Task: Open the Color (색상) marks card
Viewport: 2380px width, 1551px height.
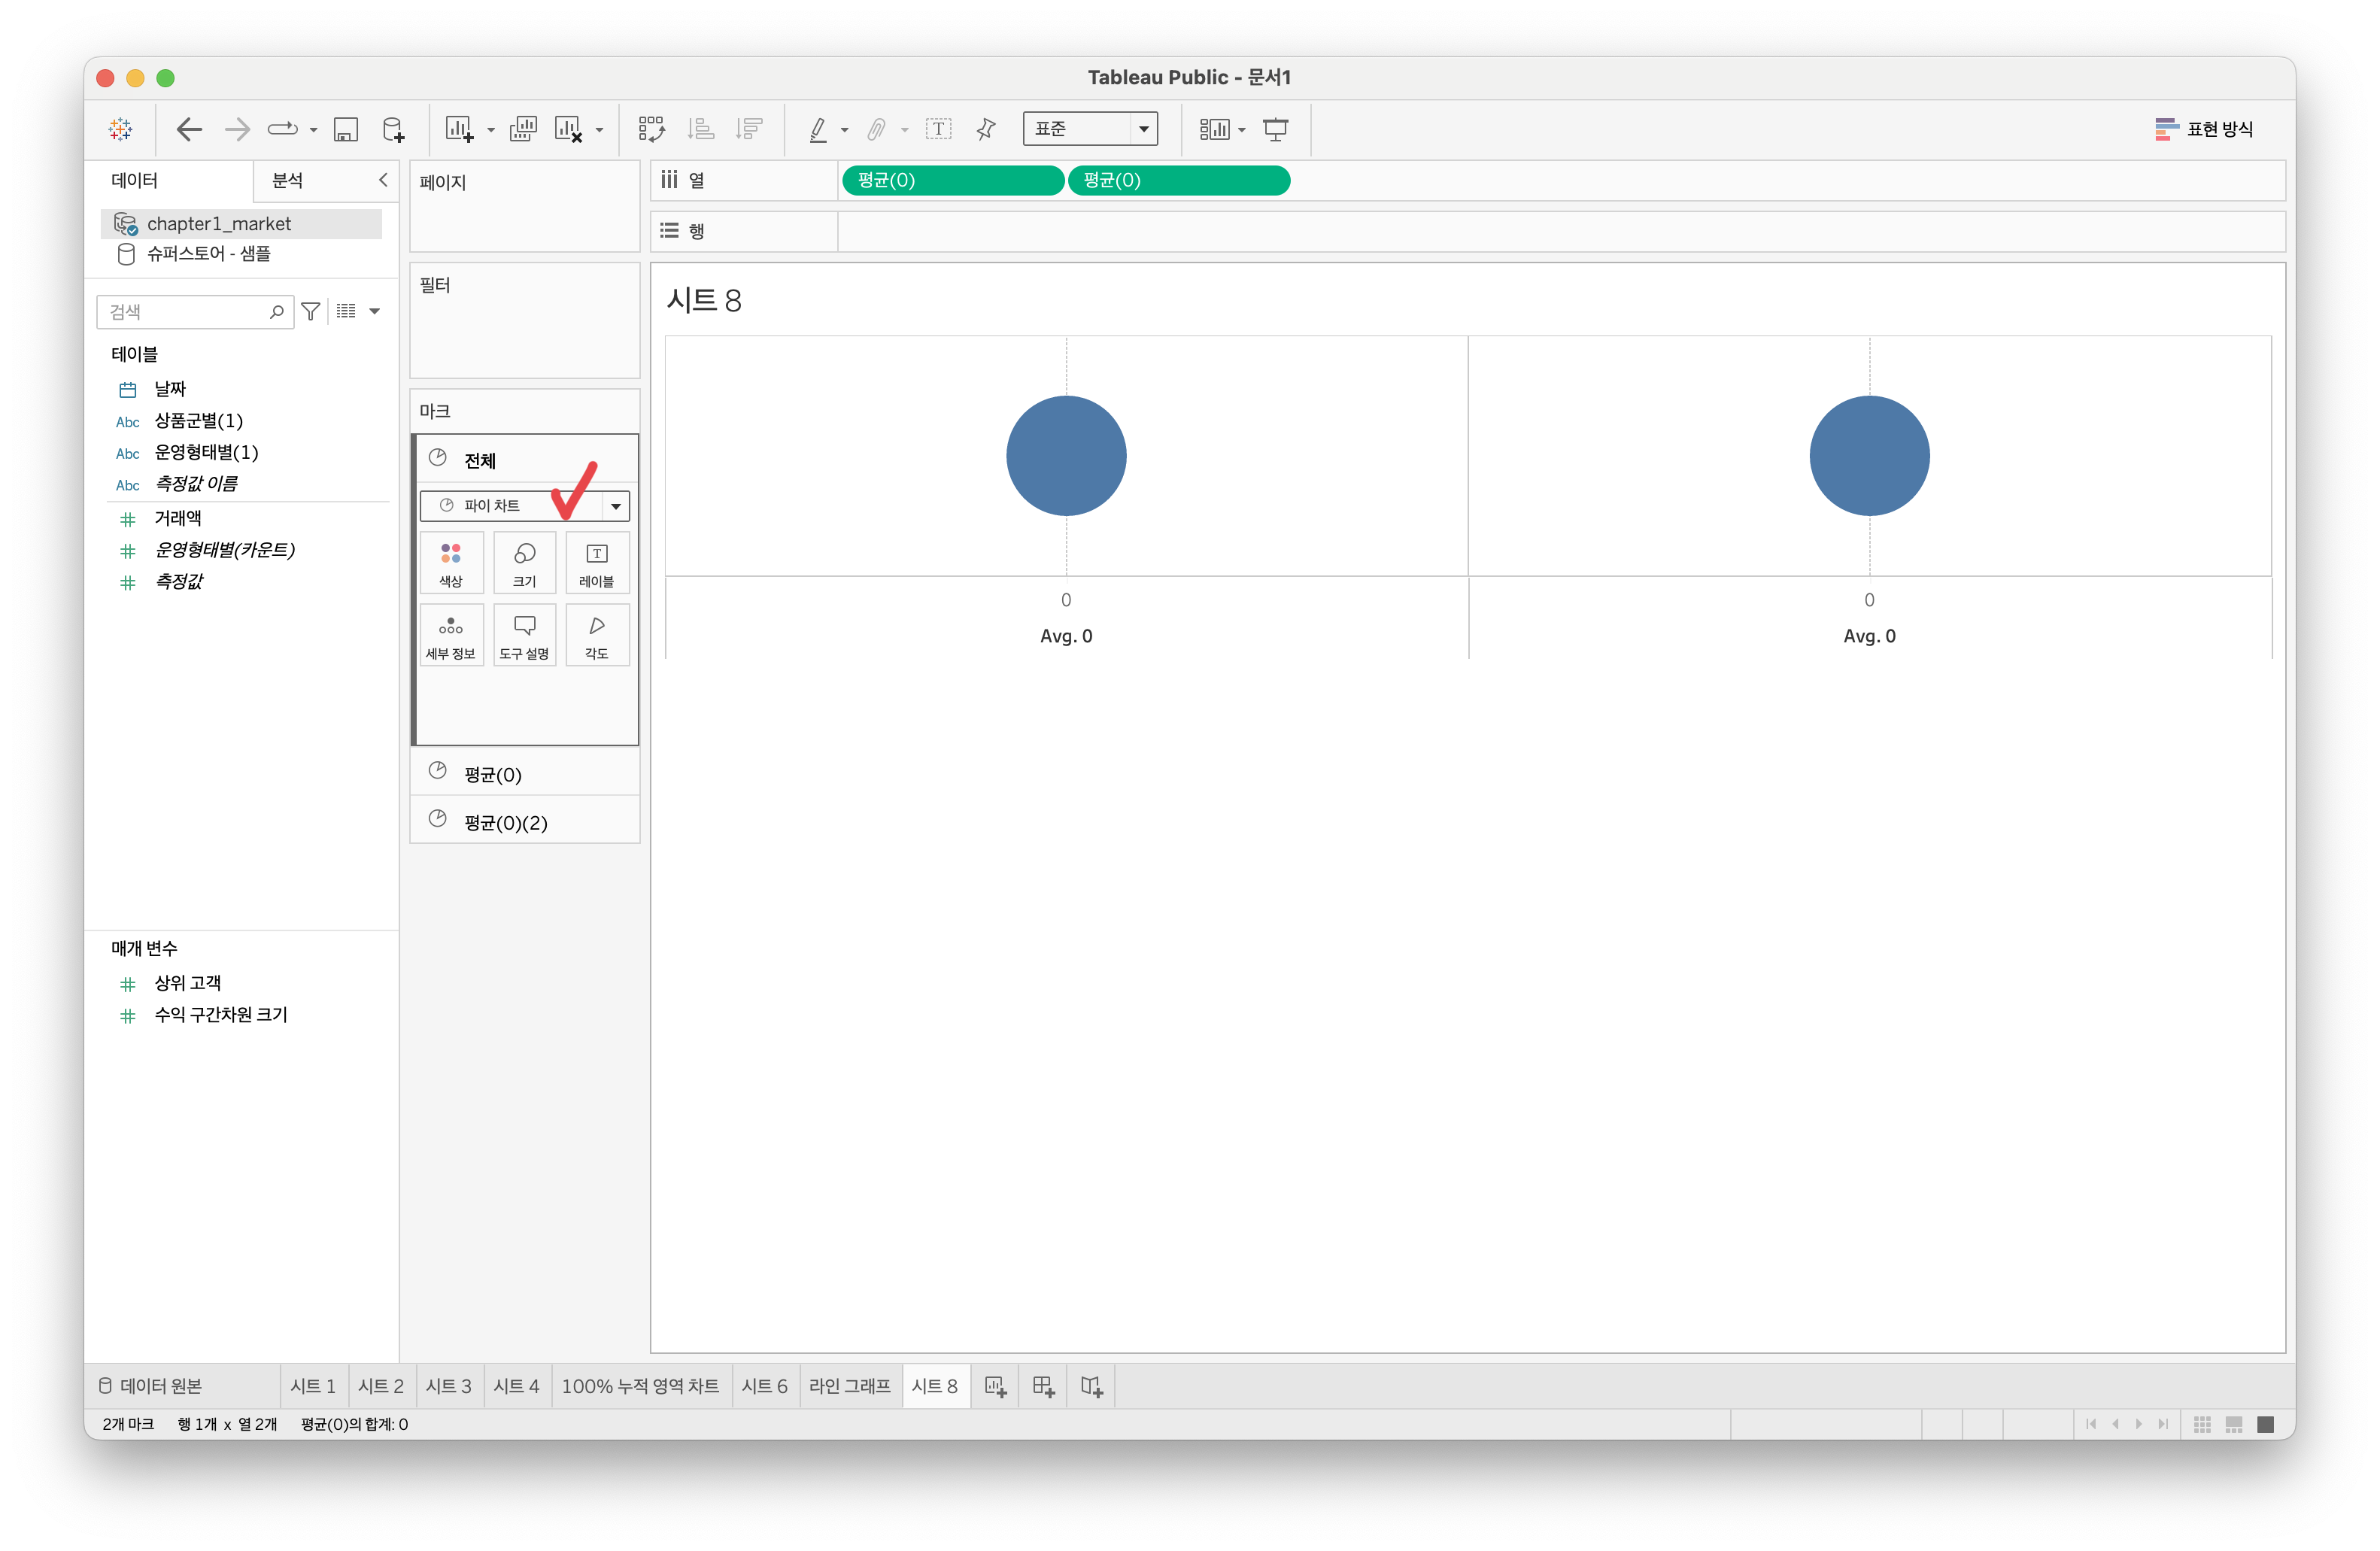Action: pos(451,563)
